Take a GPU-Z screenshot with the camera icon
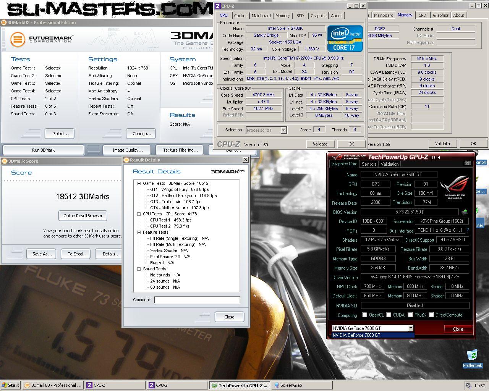489x391 pixels. (x=467, y=163)
